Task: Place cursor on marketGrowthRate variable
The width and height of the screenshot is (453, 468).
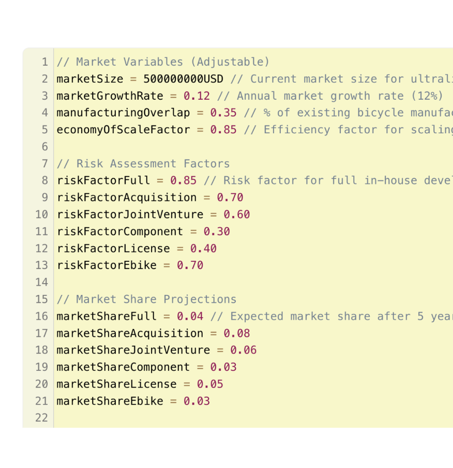Action: (x=110, y=96)
